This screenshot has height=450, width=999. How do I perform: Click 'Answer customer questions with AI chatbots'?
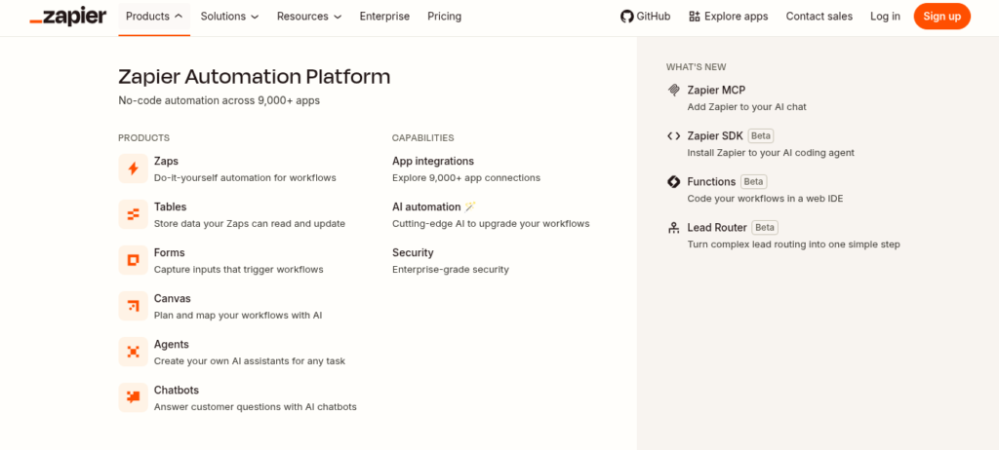(x=256, y=407)
